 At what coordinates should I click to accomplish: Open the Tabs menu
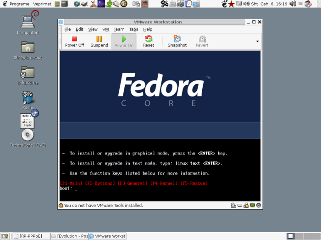coord(134,29)
